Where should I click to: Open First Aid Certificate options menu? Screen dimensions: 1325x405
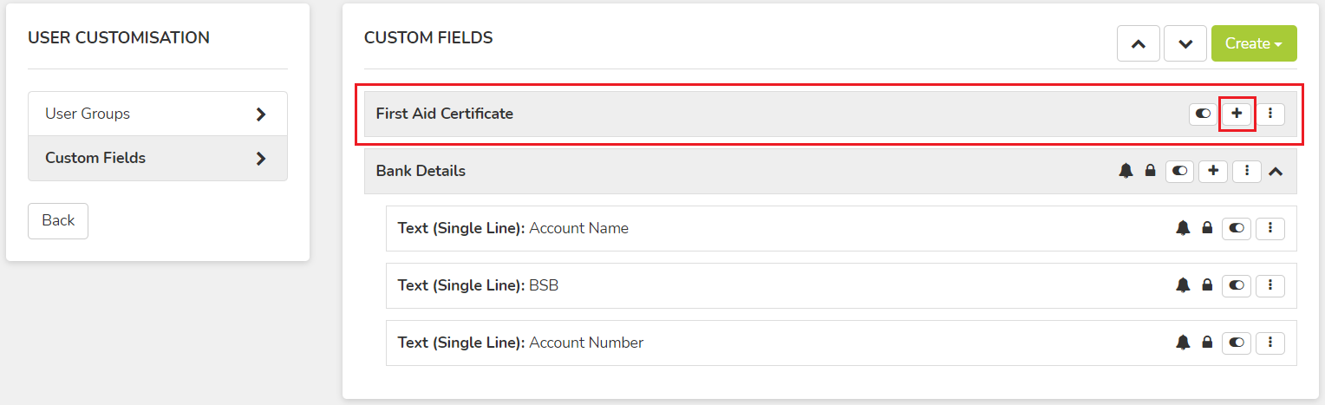pos(1270,114)
